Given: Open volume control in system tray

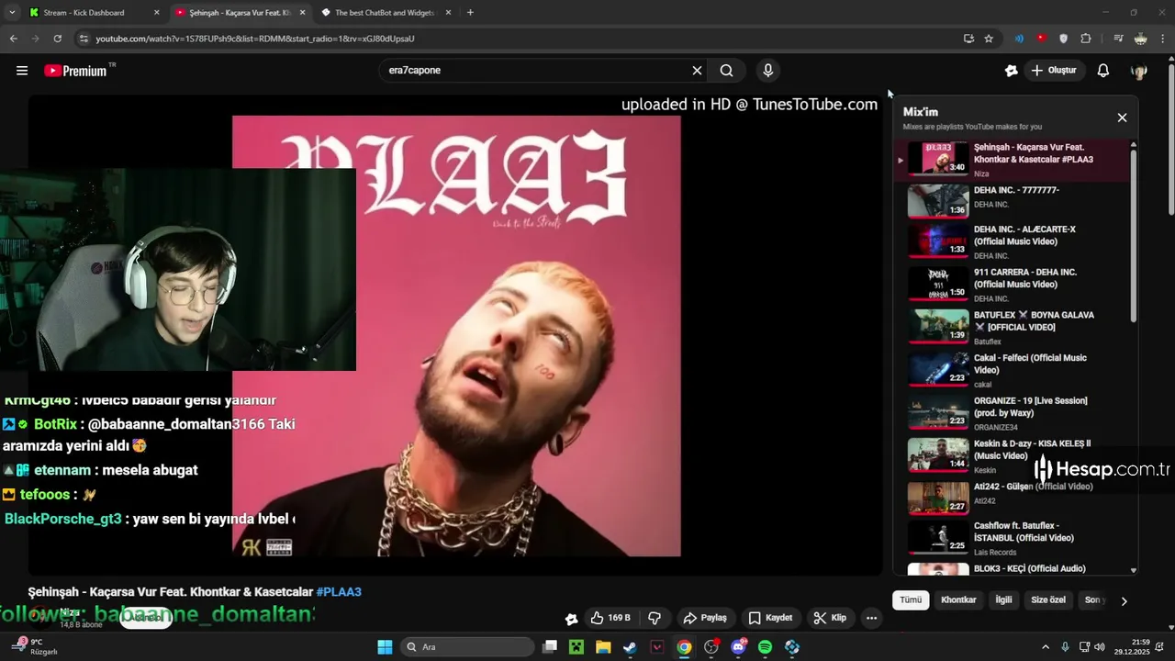Looking at the screenshot, I should (1100, 647).
